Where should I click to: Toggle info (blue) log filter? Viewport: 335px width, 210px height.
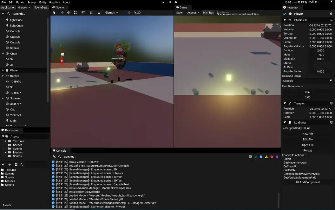261,157
